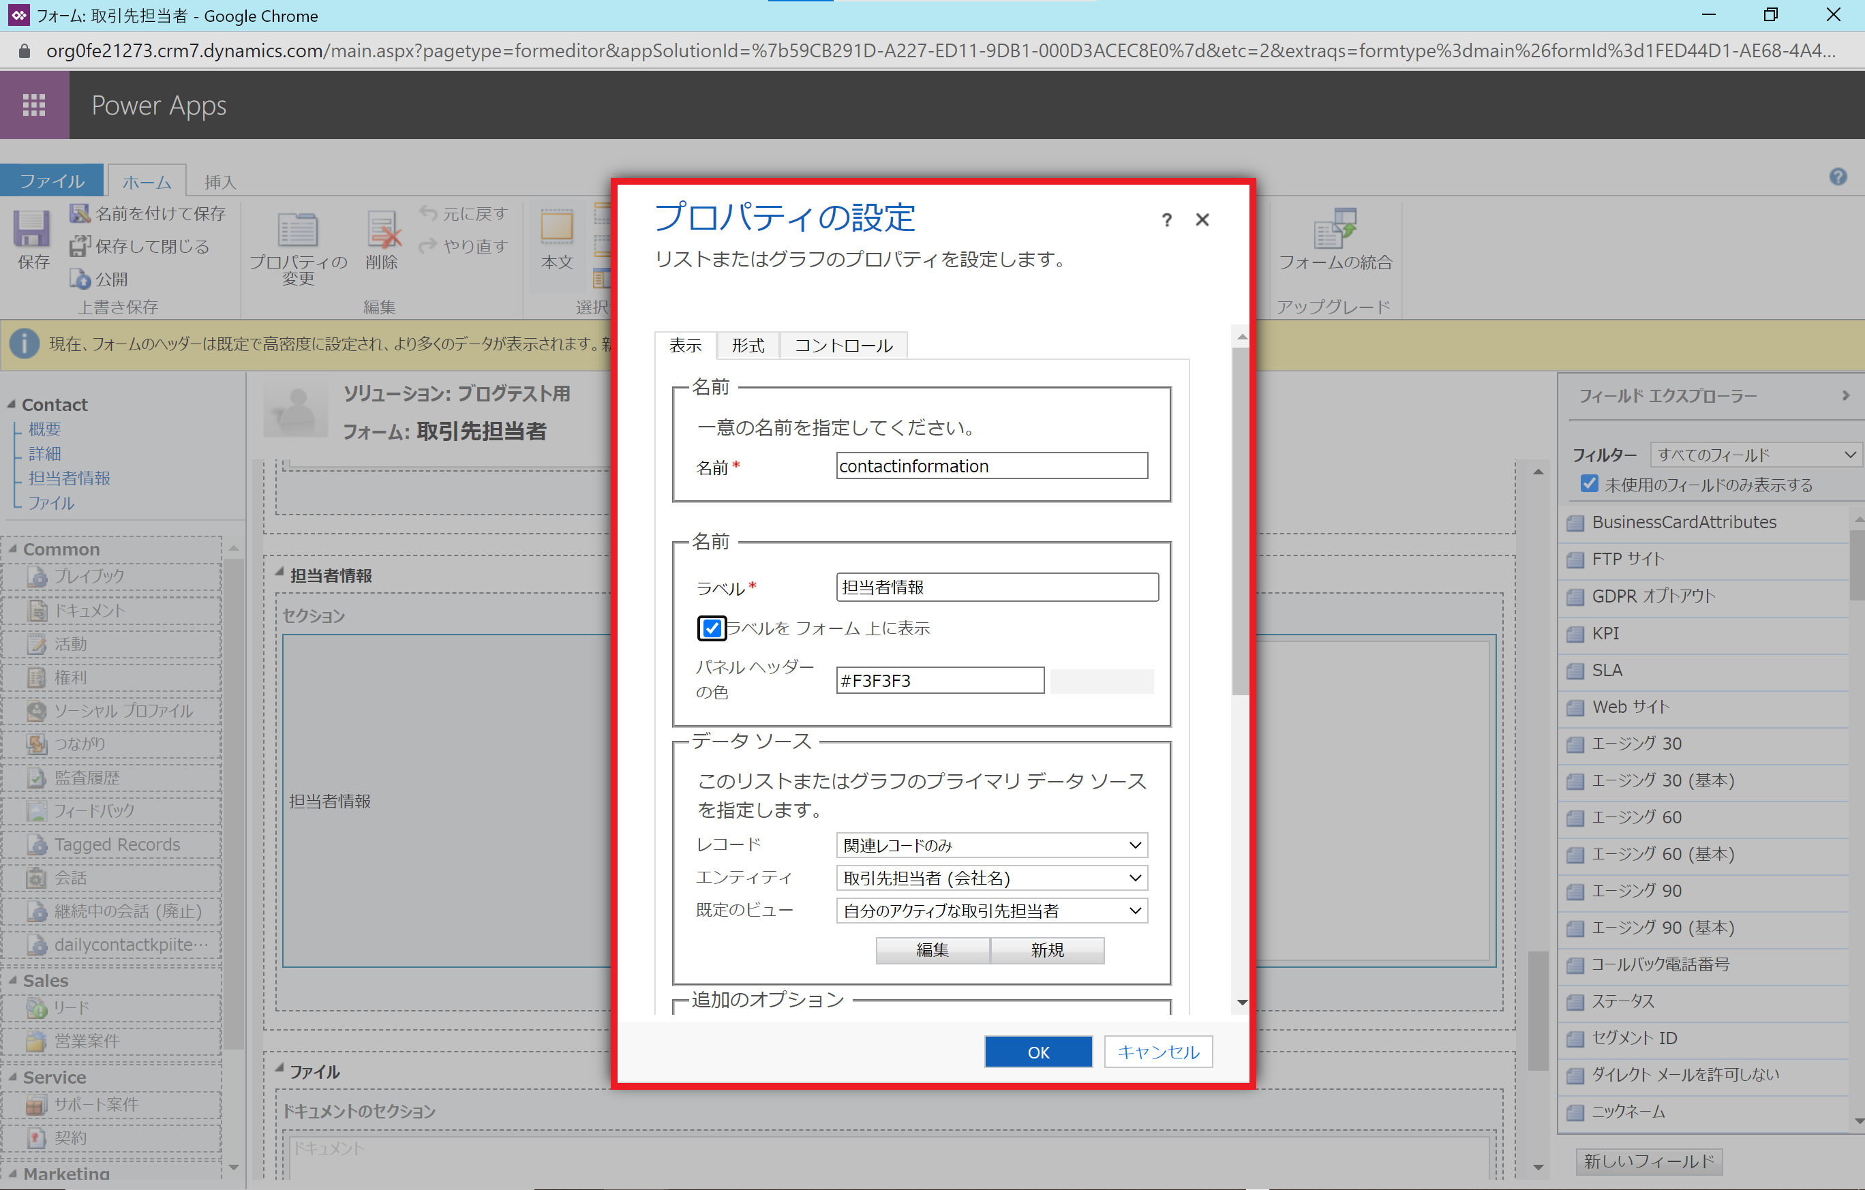The height and width of the screenshot is (1190, 1865).
Task: Toggle 未使用のフィールドのみ表示する checkbox
Action: point(1590,484)
